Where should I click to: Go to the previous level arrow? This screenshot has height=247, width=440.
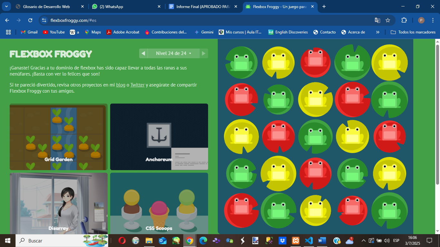click(x=143, y=53)
